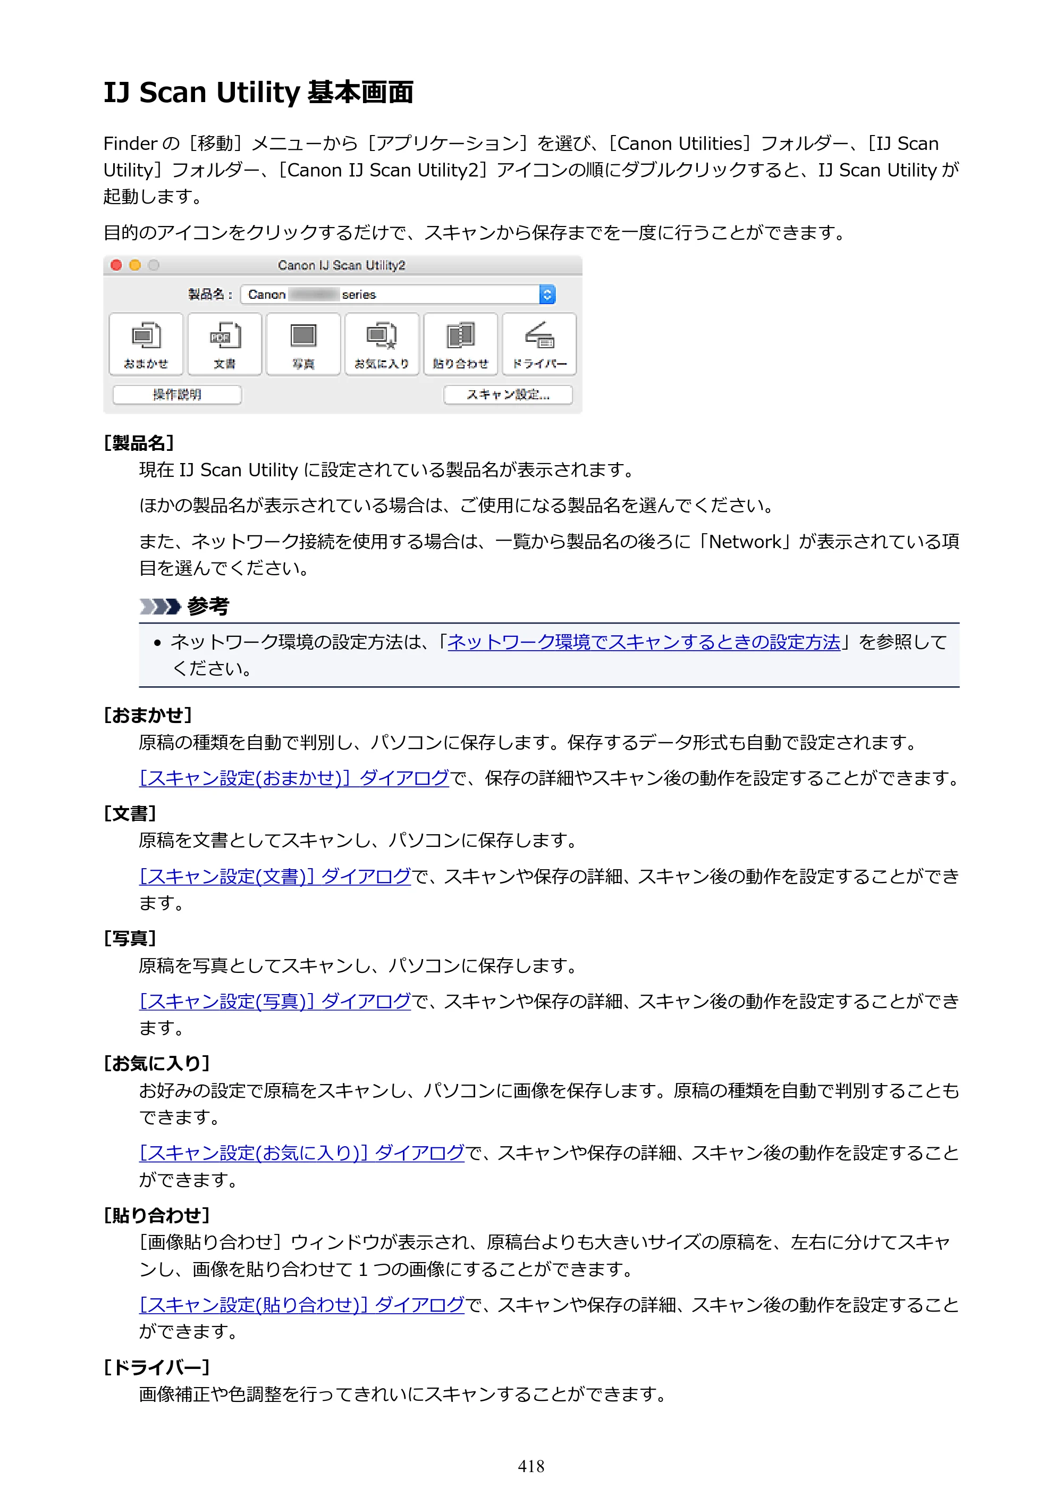This screenshot has width=1063, height=1504.
Task: Open the 貼り合わせ (Stitch) scan icon
Action: point(460,344)
